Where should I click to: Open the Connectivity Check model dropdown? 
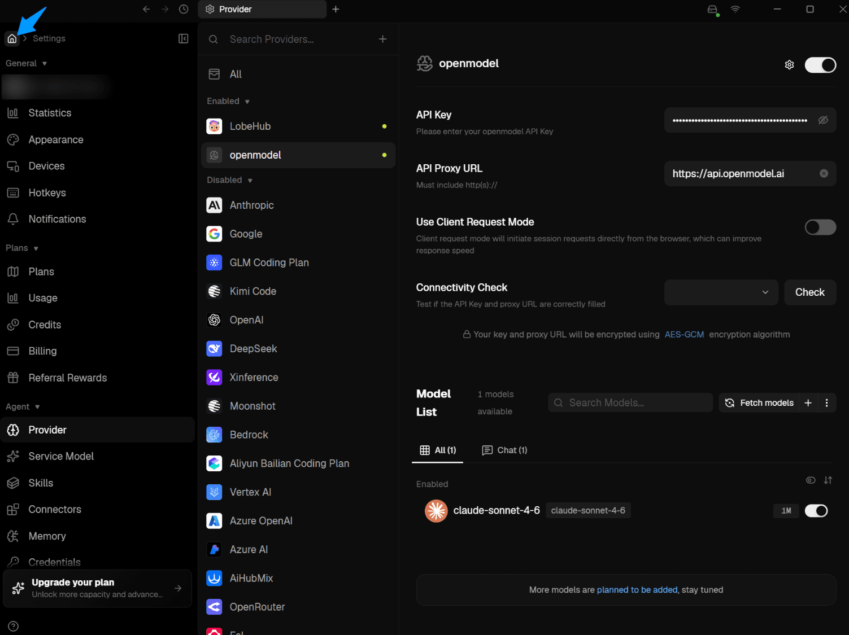pos(721,292)
